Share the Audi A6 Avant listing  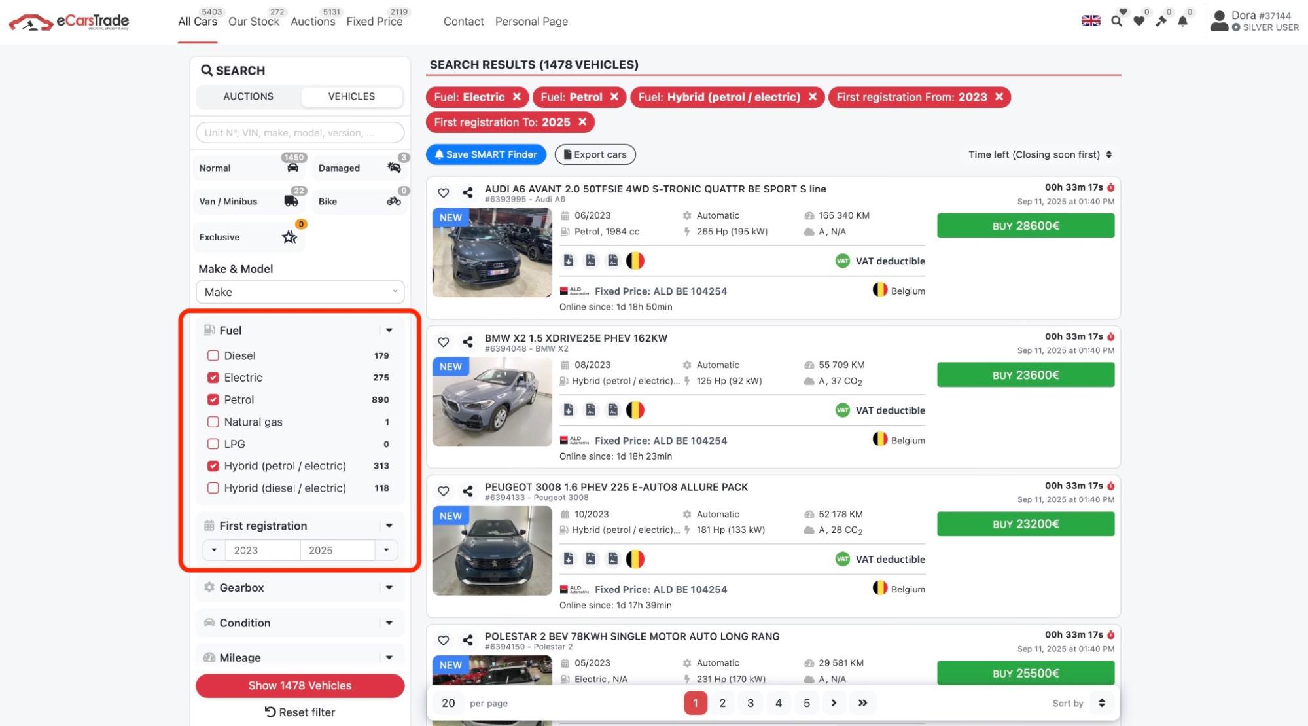467,192
